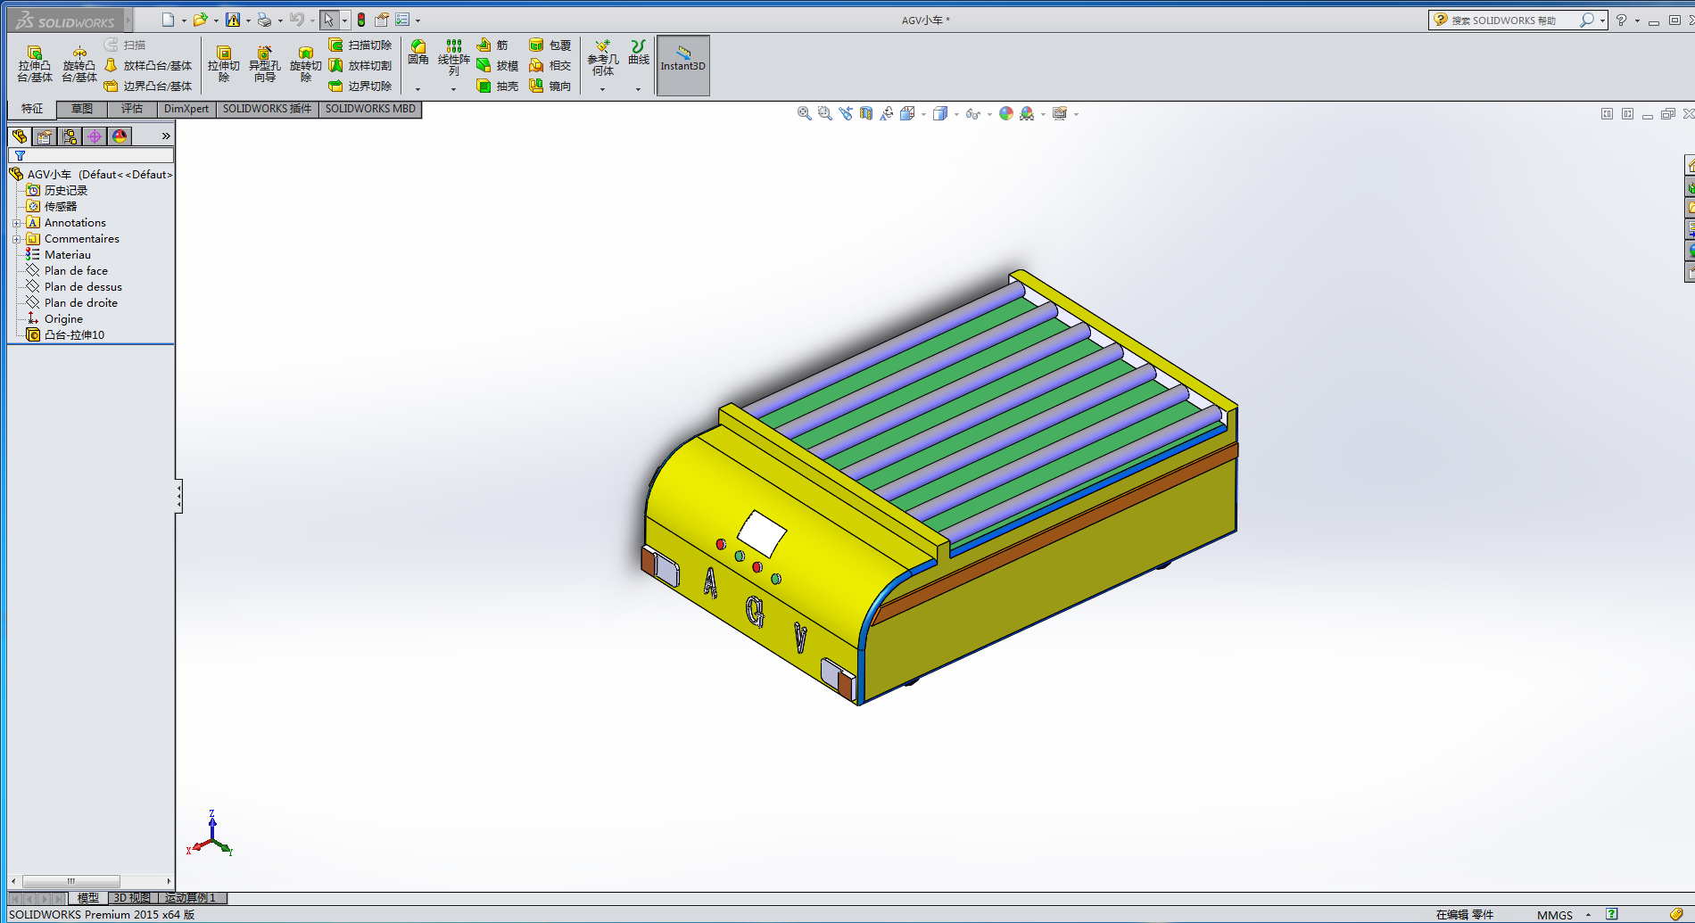The image size is (1695, 923).
Task: Click the 扫描切除 swept cut tool
Action: pyautogui.click(x=360, y=45)
